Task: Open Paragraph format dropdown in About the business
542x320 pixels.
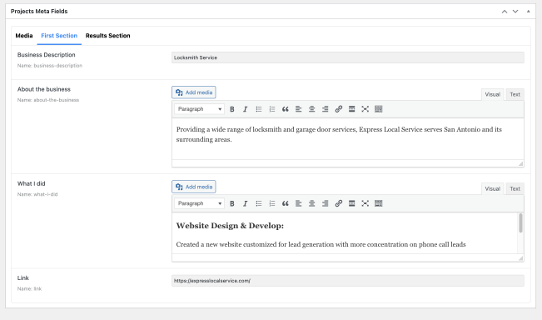Action: (x=200, y=109)
